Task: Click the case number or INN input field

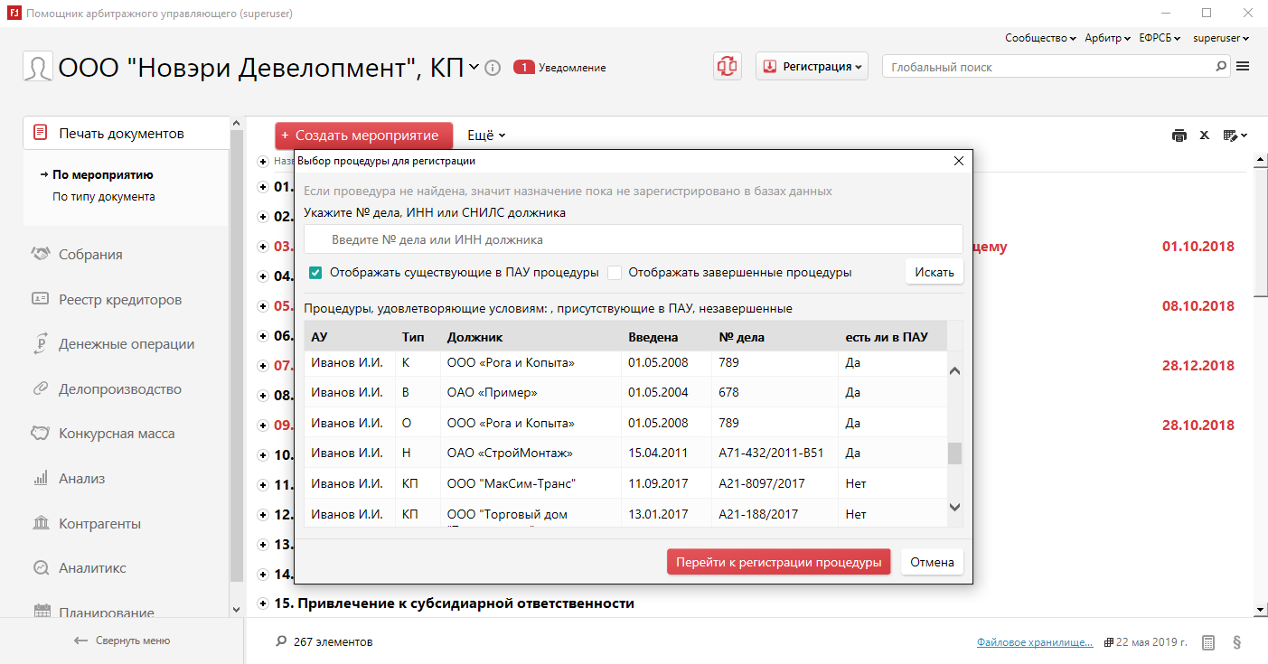Action: tap(633, 240)
